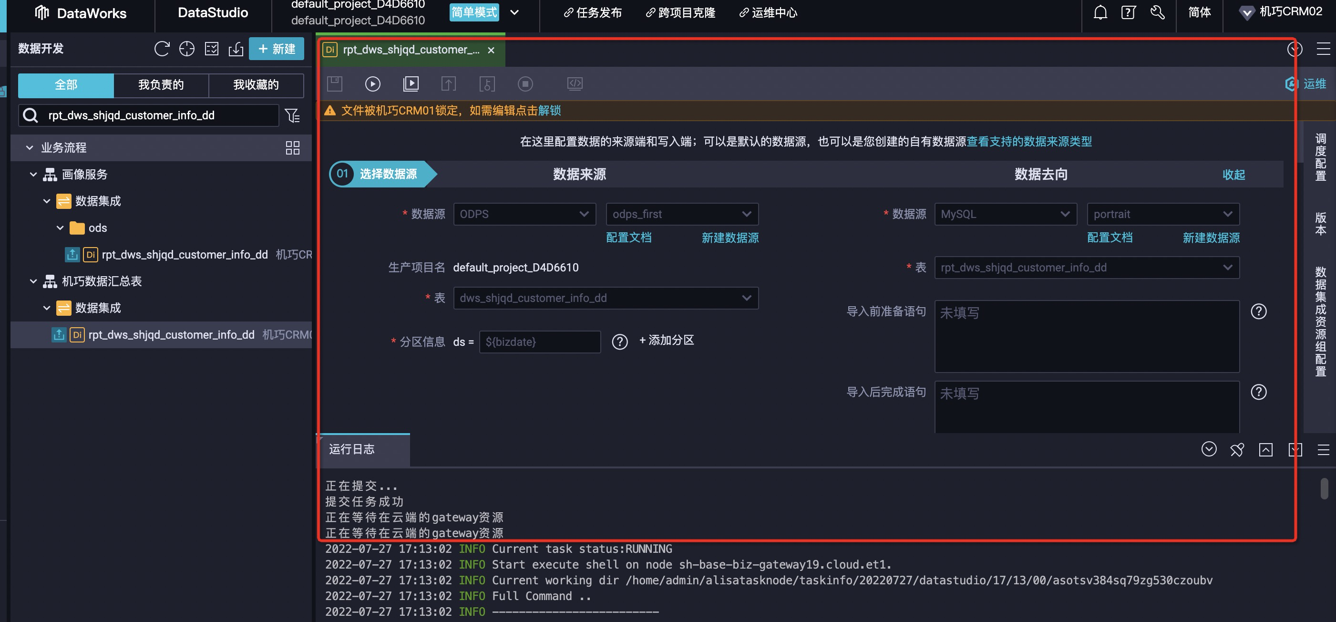1336x622 pixels.
Task: Click the 运维 icon link
Action: pos(1306,83)
